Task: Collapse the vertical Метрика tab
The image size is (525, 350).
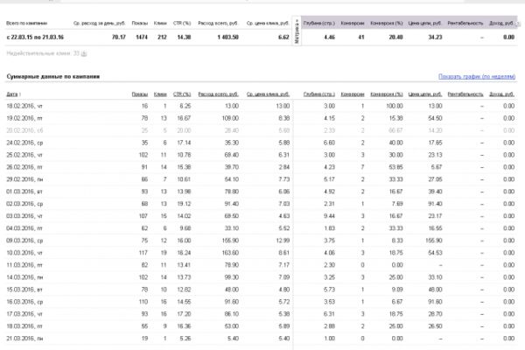Action: [297, 31]
